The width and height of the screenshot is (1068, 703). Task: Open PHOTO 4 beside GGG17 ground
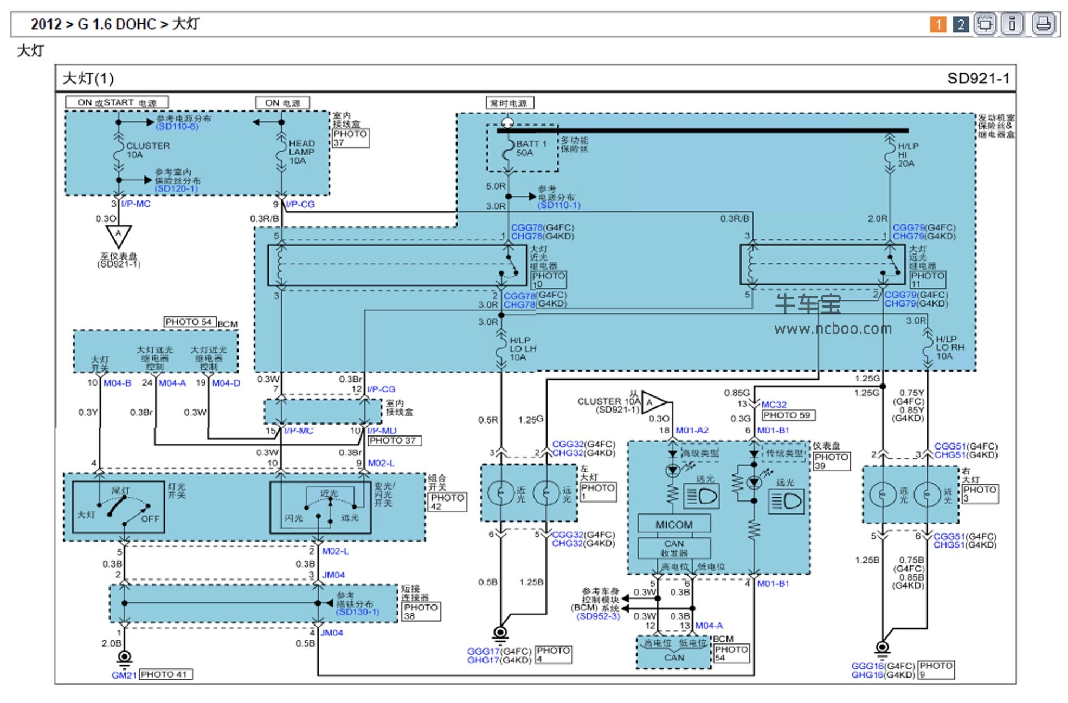tap(554, 655)
